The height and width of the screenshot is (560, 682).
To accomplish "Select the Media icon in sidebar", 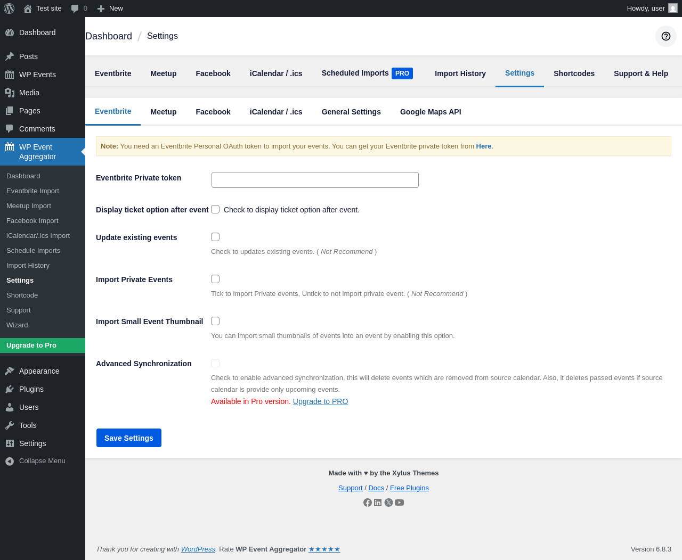I will 10,93.
